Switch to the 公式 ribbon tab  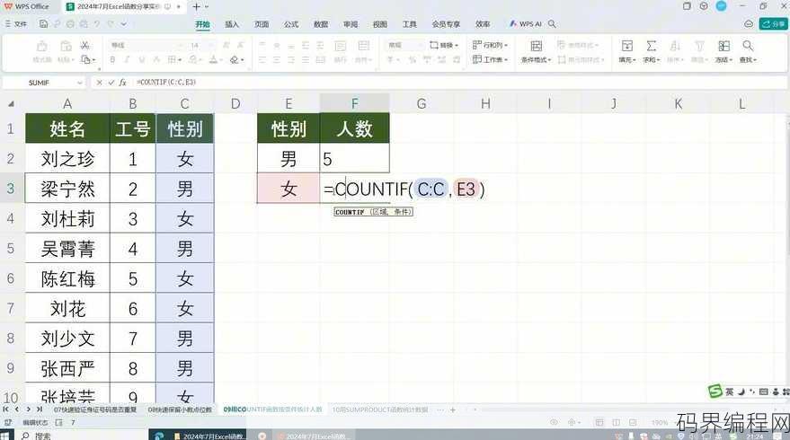point(291,23)
